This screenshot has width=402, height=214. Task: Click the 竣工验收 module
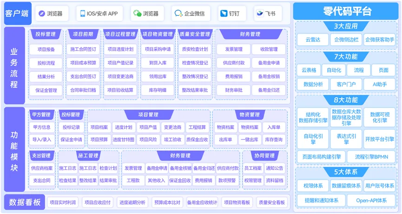pos(172,139)
